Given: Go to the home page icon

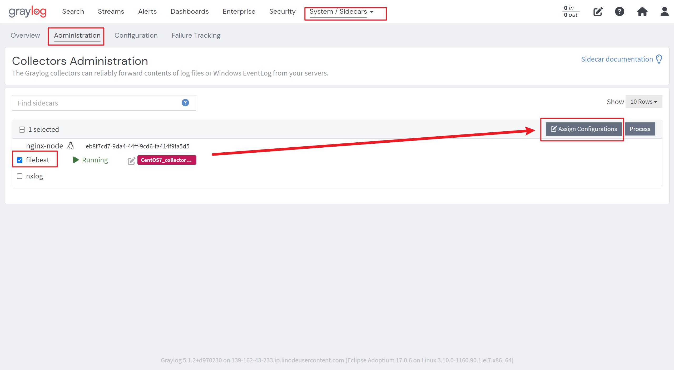Looking at the screenshot, I should pyautogui.click(x=642, y=12).
